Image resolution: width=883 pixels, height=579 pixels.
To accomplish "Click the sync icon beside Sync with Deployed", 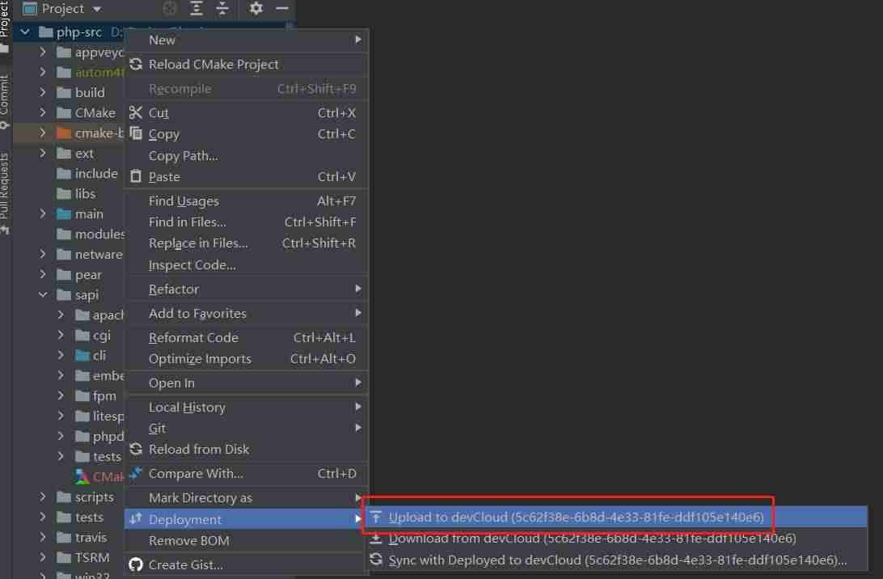I will point(376,560).
